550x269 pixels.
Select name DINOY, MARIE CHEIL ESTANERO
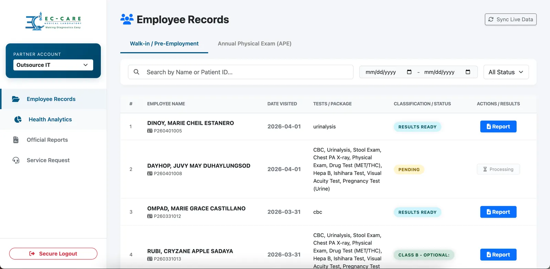190,123
